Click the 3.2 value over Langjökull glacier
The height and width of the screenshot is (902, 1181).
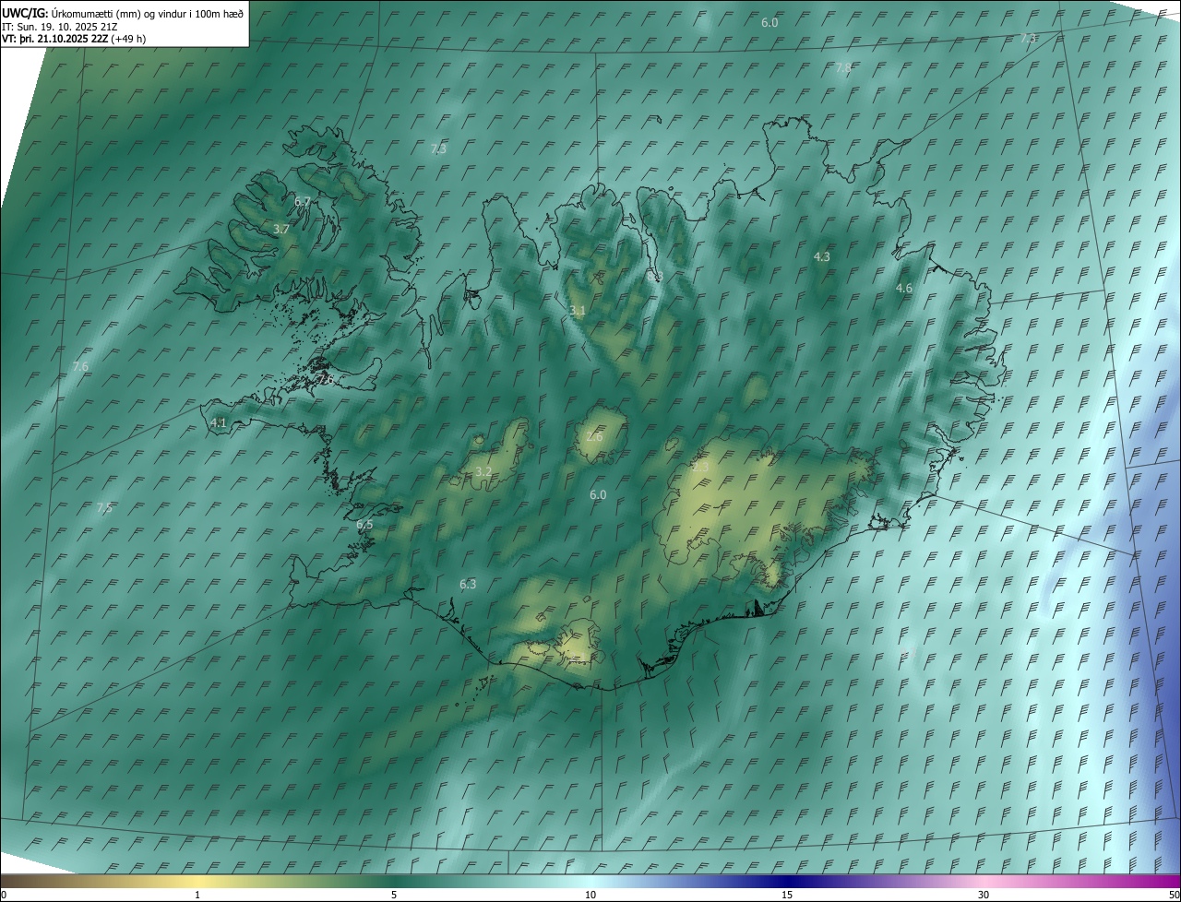(483, 472)
